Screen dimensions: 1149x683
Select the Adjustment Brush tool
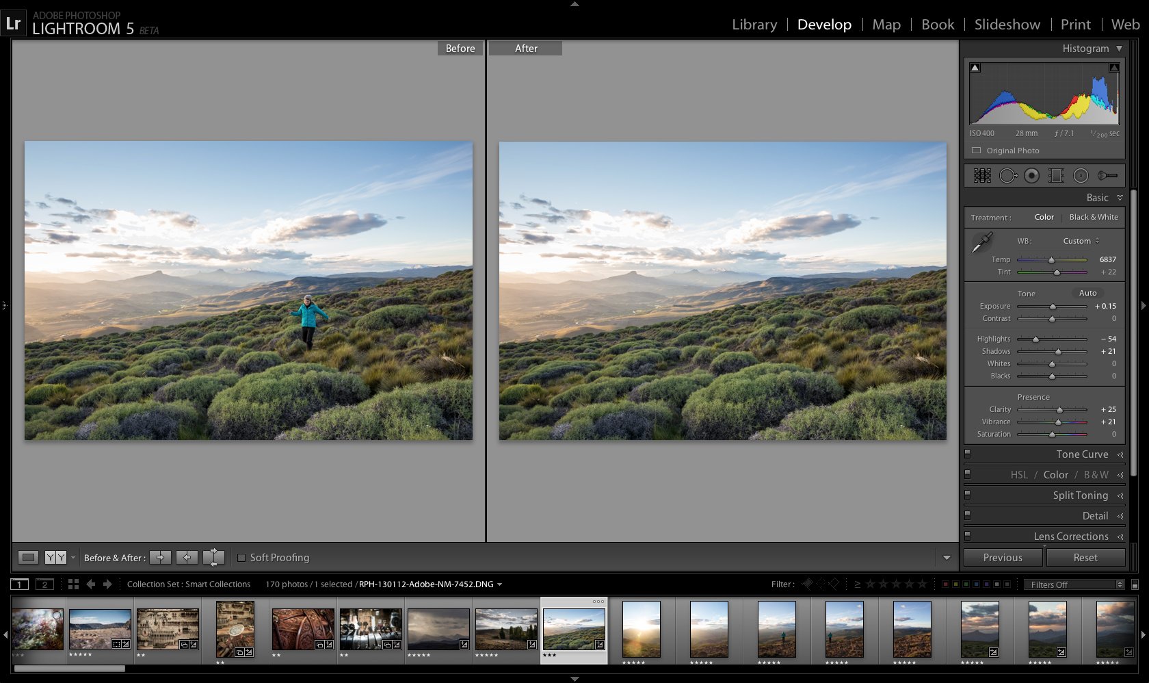click(1107, 175)
